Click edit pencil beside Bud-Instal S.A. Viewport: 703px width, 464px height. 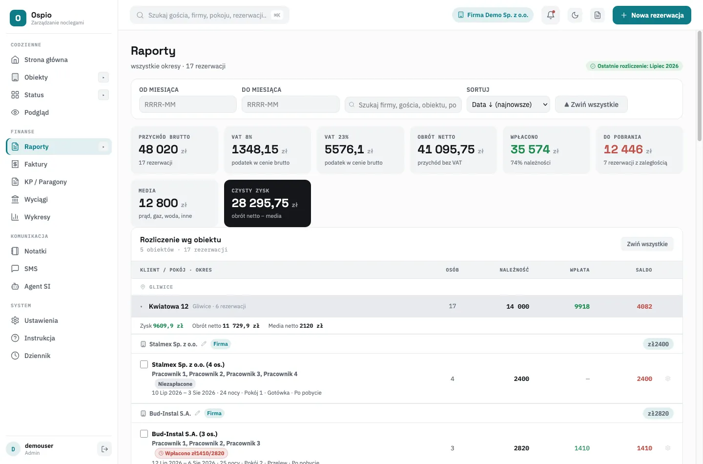198,413
